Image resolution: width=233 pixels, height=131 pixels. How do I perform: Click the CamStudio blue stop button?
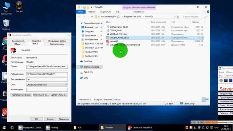230,80
